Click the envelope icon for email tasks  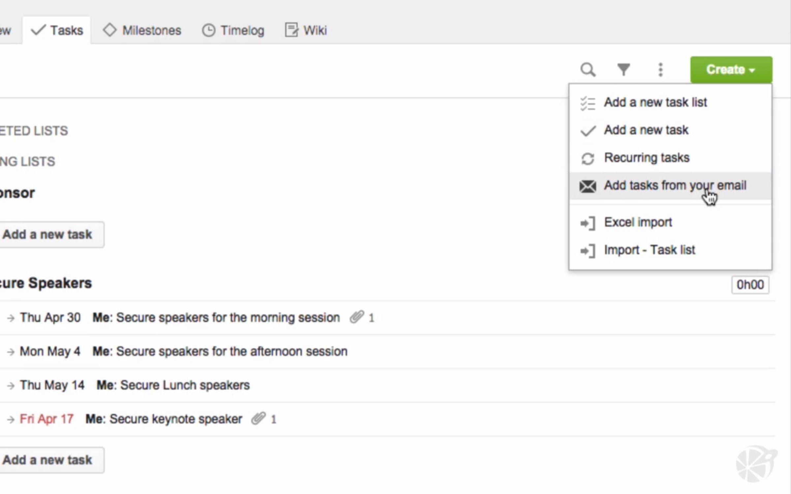[x=588, y=186]
